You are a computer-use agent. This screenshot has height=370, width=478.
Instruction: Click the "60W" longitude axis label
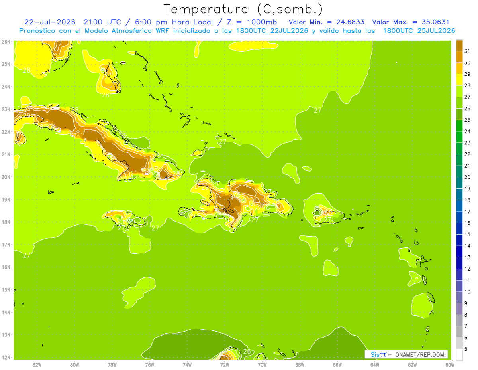click(450, 364)
